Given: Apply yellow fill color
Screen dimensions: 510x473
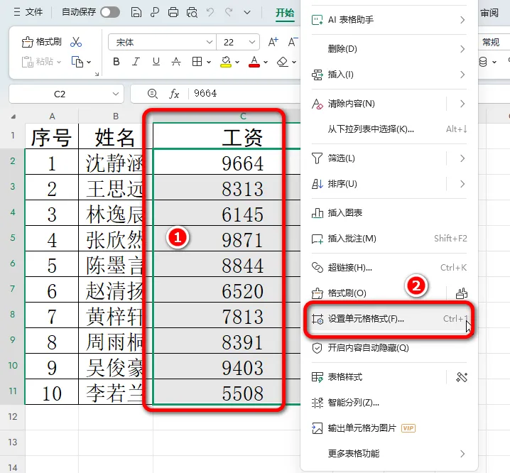Looking at the screenshot, I should click(x=226, y=62).
